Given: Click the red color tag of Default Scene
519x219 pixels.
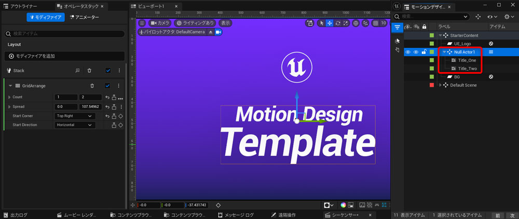Looking at the screenshot, I should [432, 85].
